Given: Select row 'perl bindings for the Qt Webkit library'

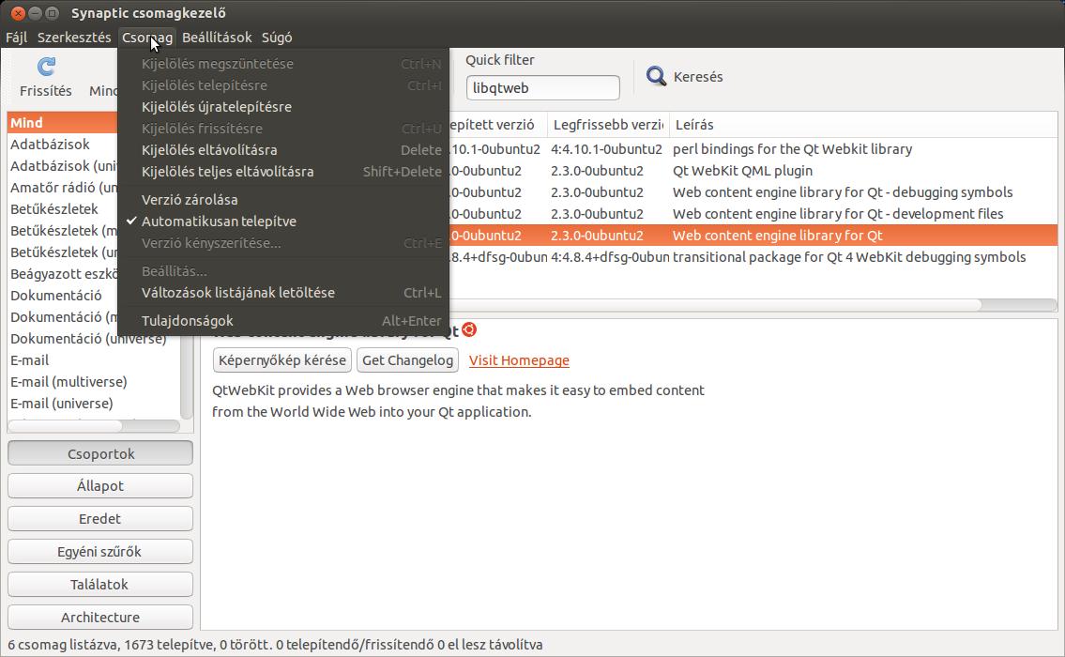Looking at the screenshot, I should pos(753,149).
